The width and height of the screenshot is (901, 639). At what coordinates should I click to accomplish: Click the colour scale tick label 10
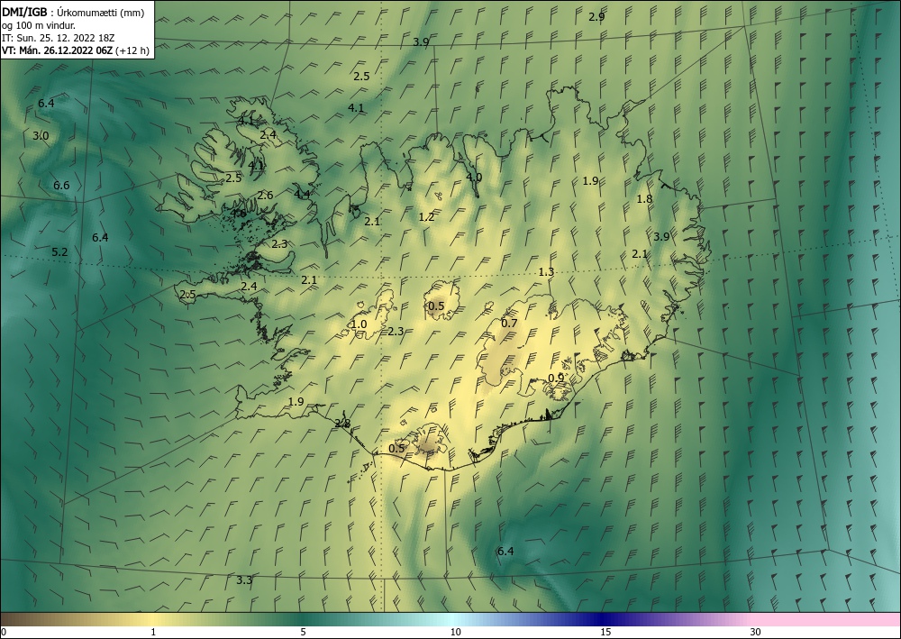(x=455, y=633)
